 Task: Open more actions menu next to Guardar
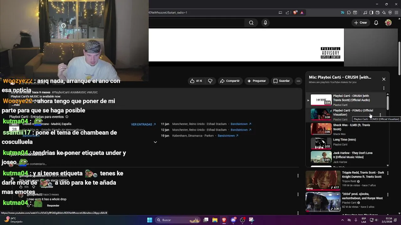tap(298, 81)
